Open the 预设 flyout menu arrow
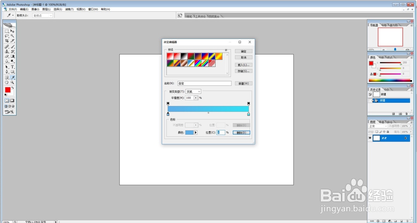 [226, 50]
